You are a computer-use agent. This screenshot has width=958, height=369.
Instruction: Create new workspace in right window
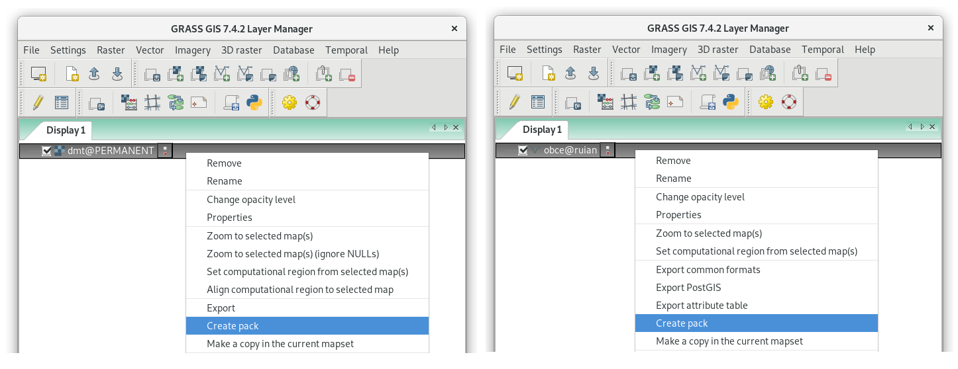(x=548, y=73)
